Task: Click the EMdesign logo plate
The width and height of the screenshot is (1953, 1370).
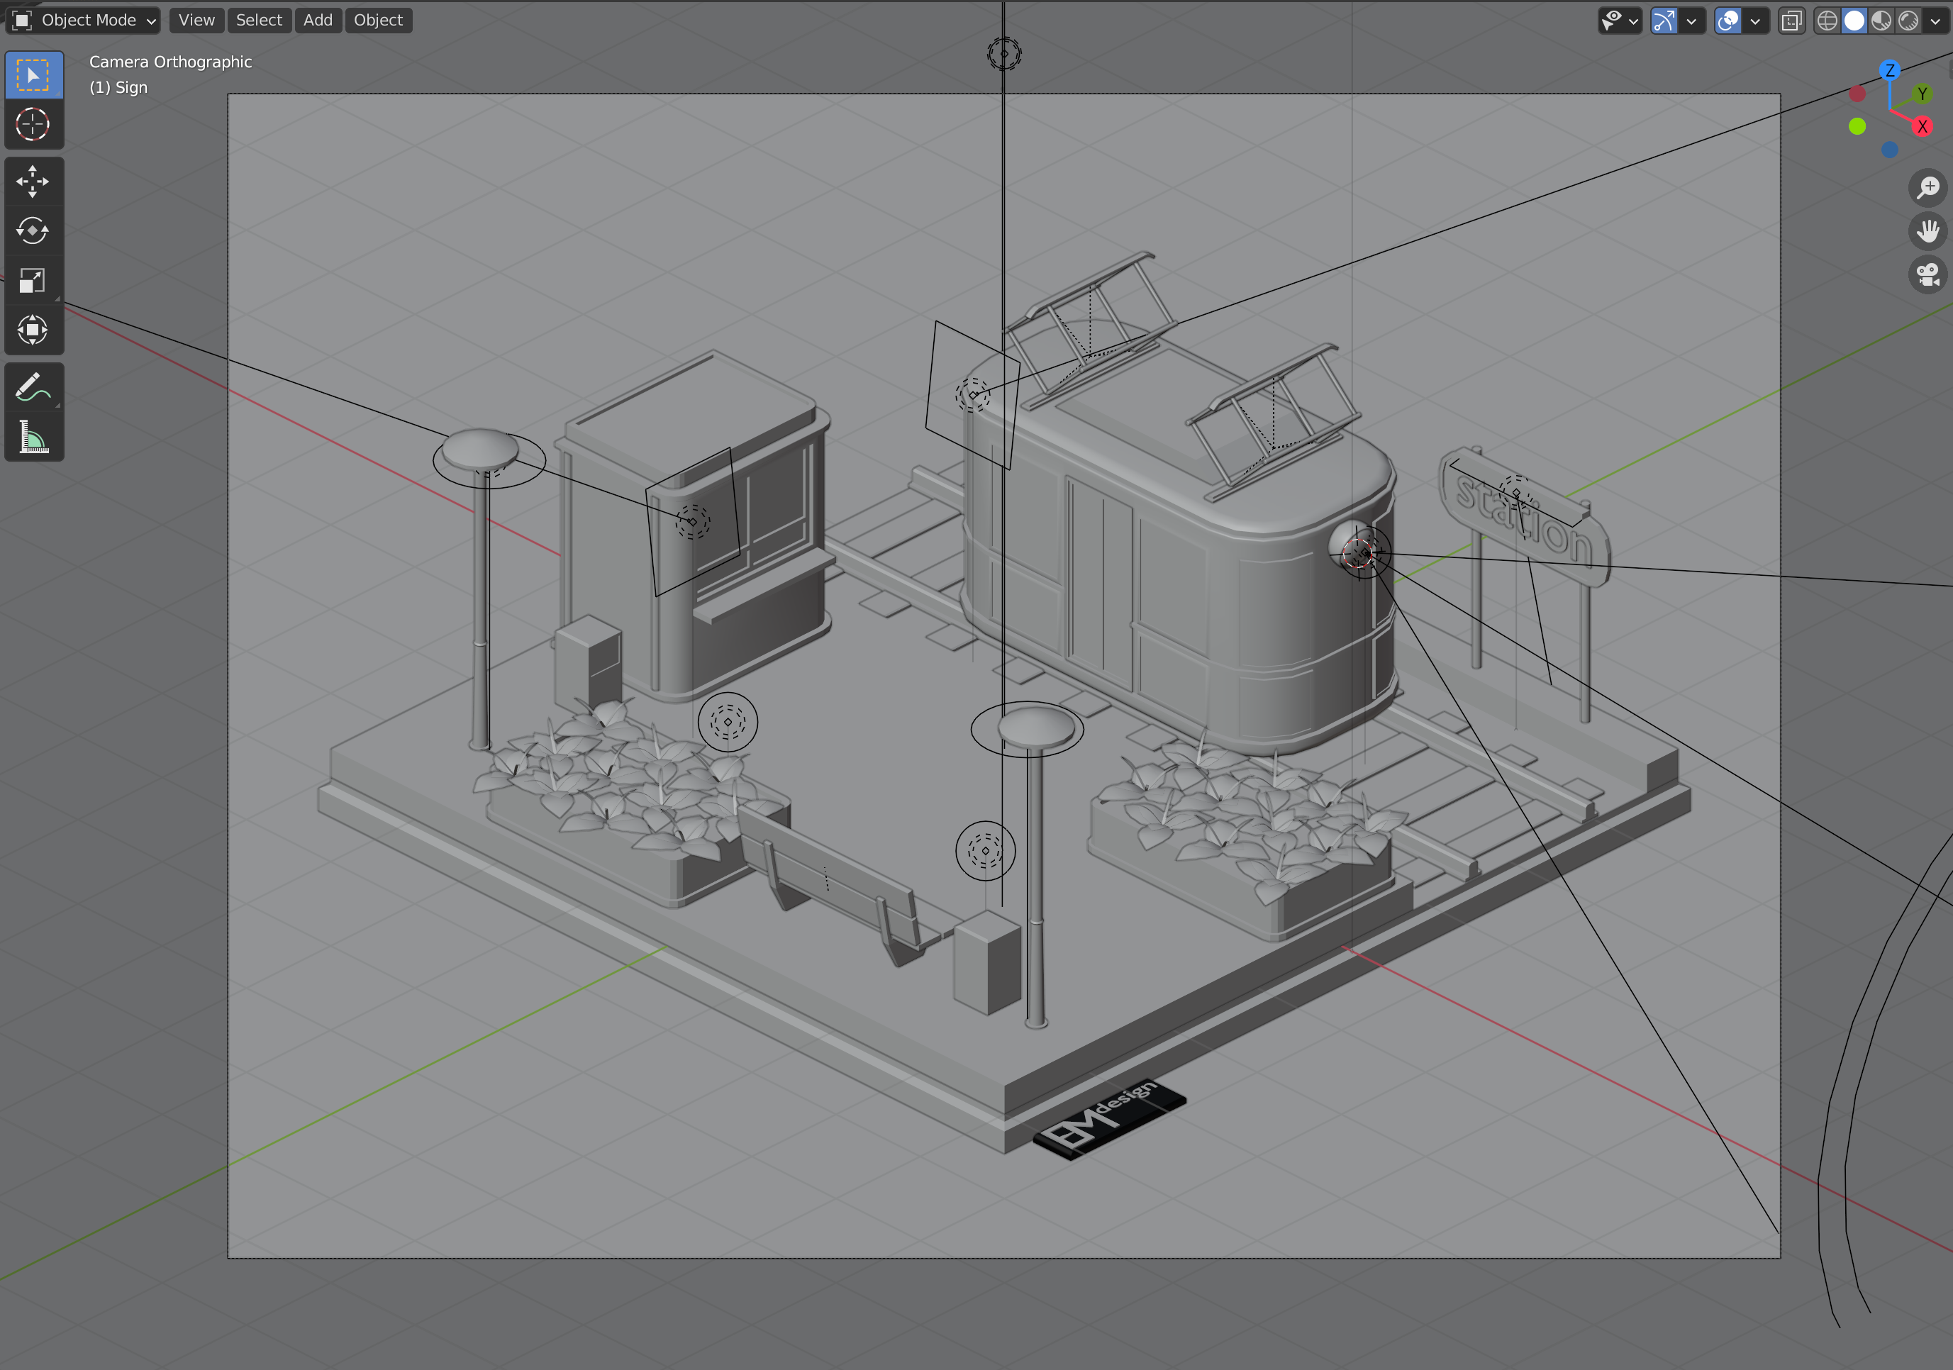Action: [1108, 1118]
